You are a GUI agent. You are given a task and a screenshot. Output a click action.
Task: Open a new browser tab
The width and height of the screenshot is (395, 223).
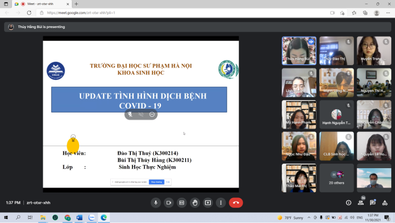76,4
